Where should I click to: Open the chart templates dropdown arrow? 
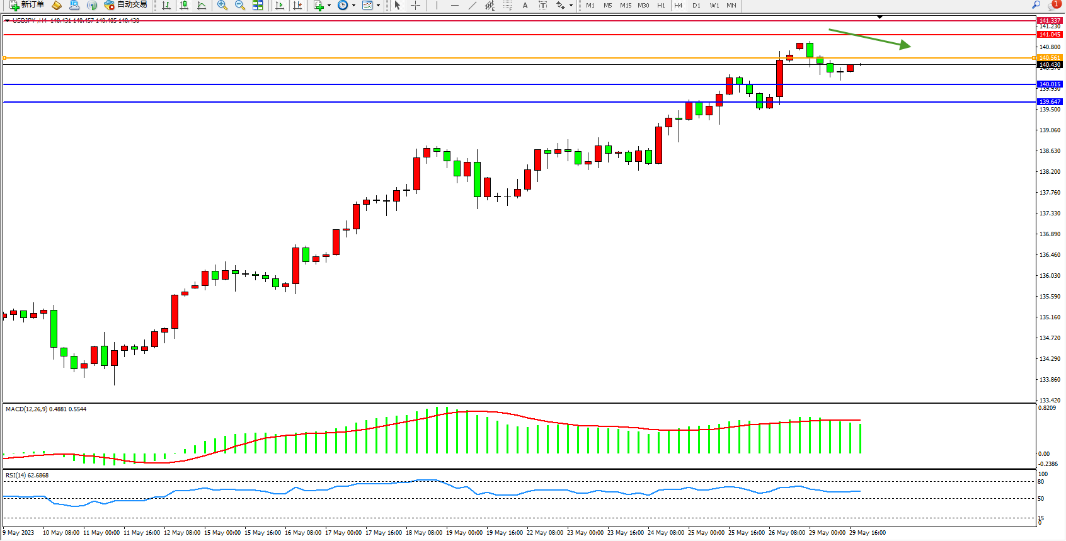[378, 5]
